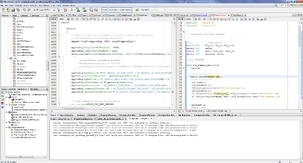Select WFConnectionManager.c in project tree
303x163 pixels.
tap(26, 75)
